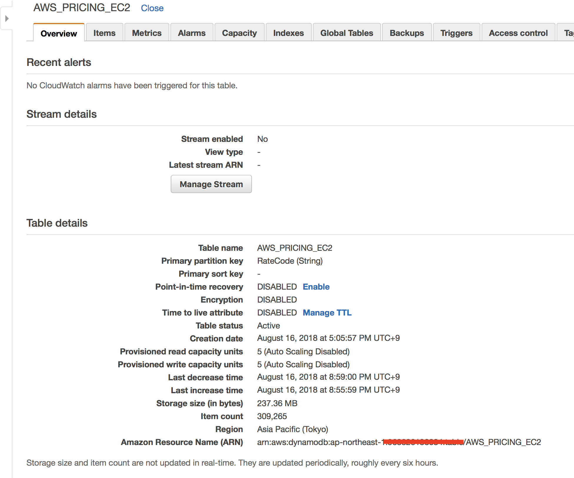574x478 pixels.
Task: Click the 'RateCode (String)' partition key value
Action: tap(290, 261)
